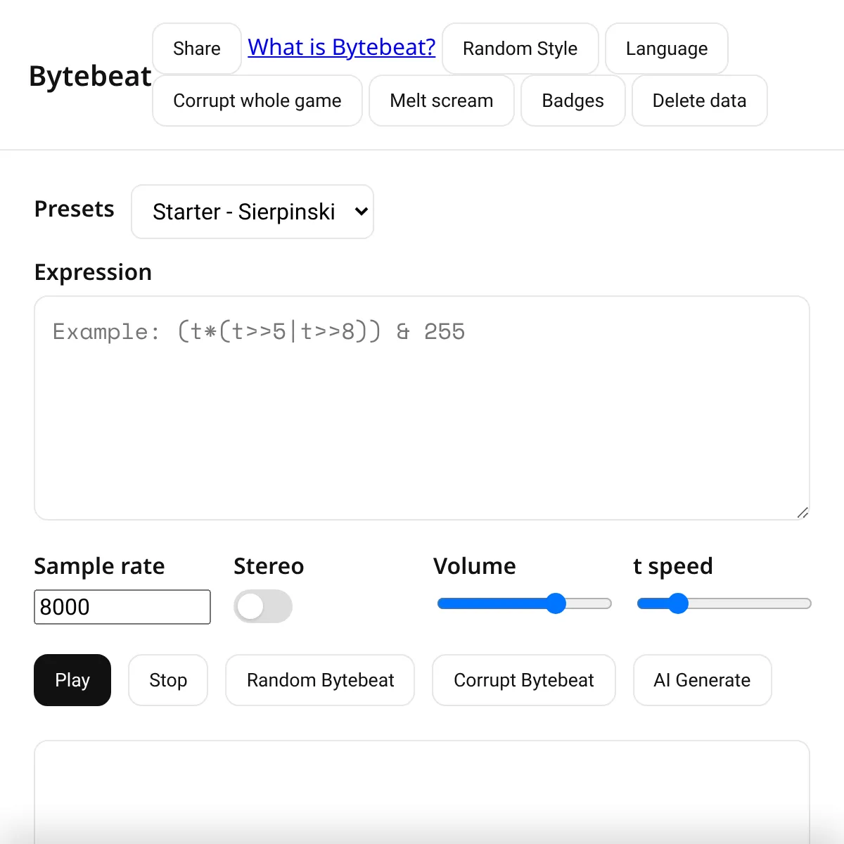Generate a Random Bytebeat
The image size is (844, 844).
pyautogui.click(x=320, y=680)
